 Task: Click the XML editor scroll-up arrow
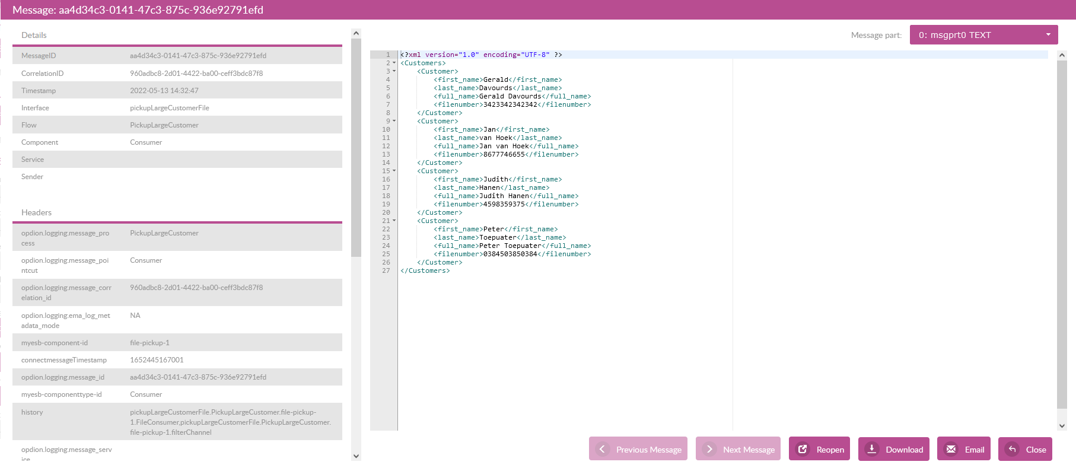[x=1062, y=55]
